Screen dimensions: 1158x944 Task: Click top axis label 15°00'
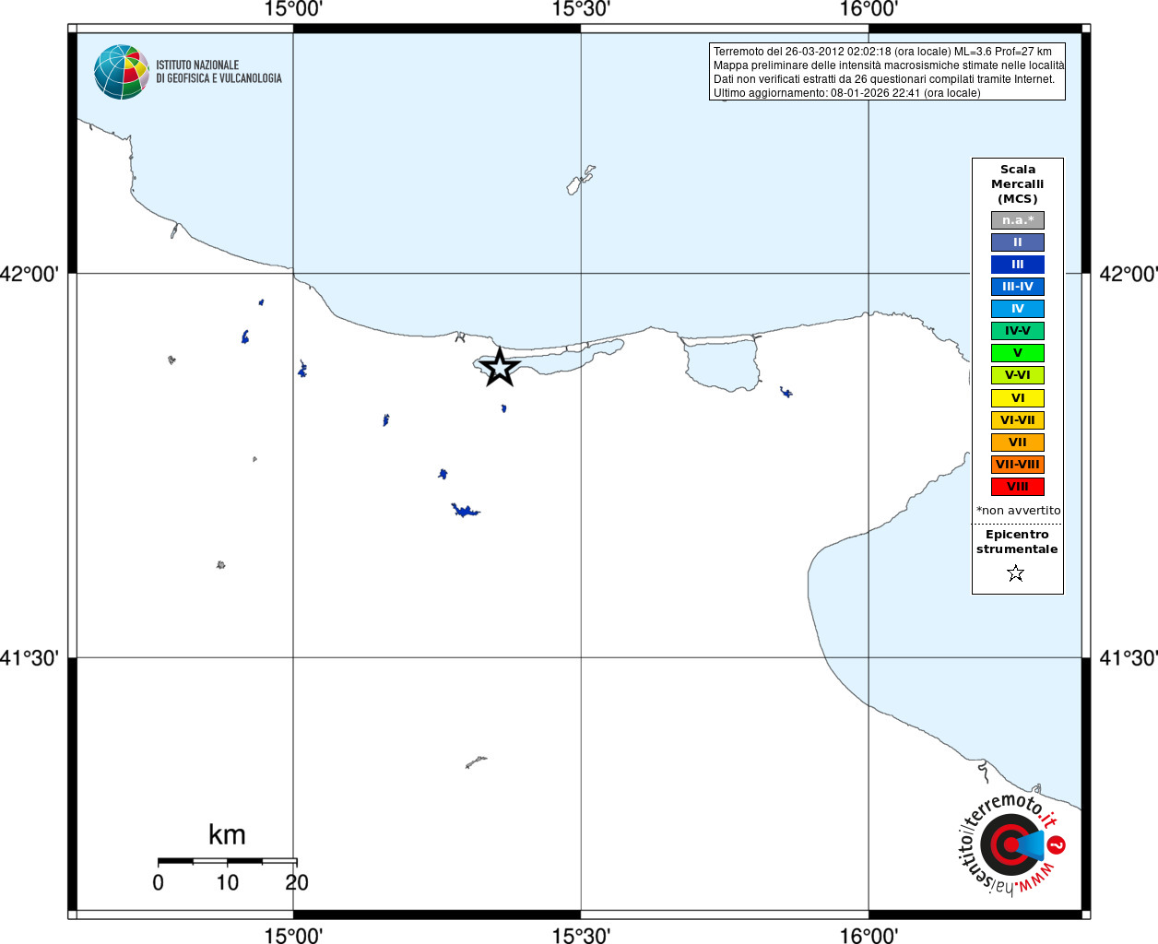point(293,10)
